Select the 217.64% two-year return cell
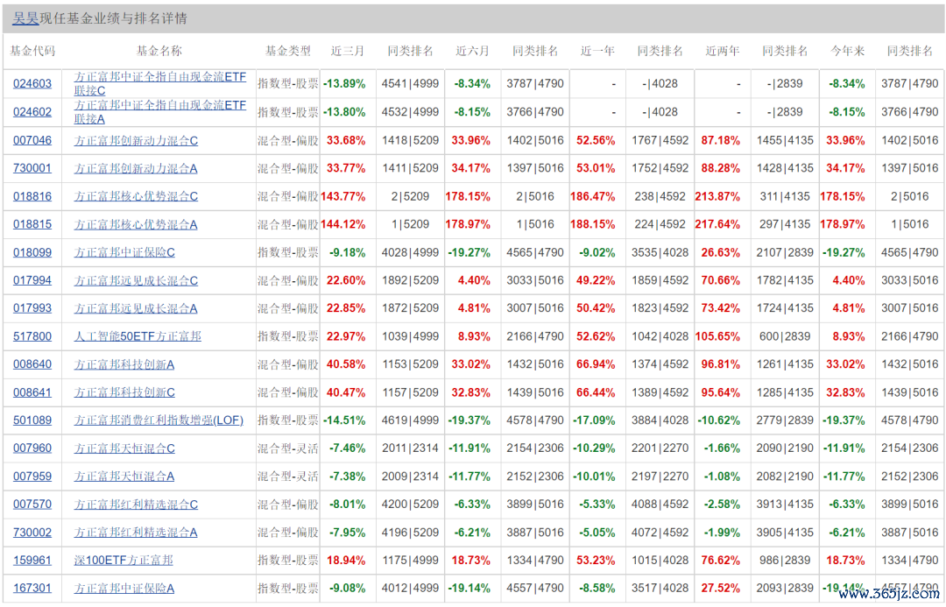The width and height of the screenshot is (946, 607). [x=717, y=224]
